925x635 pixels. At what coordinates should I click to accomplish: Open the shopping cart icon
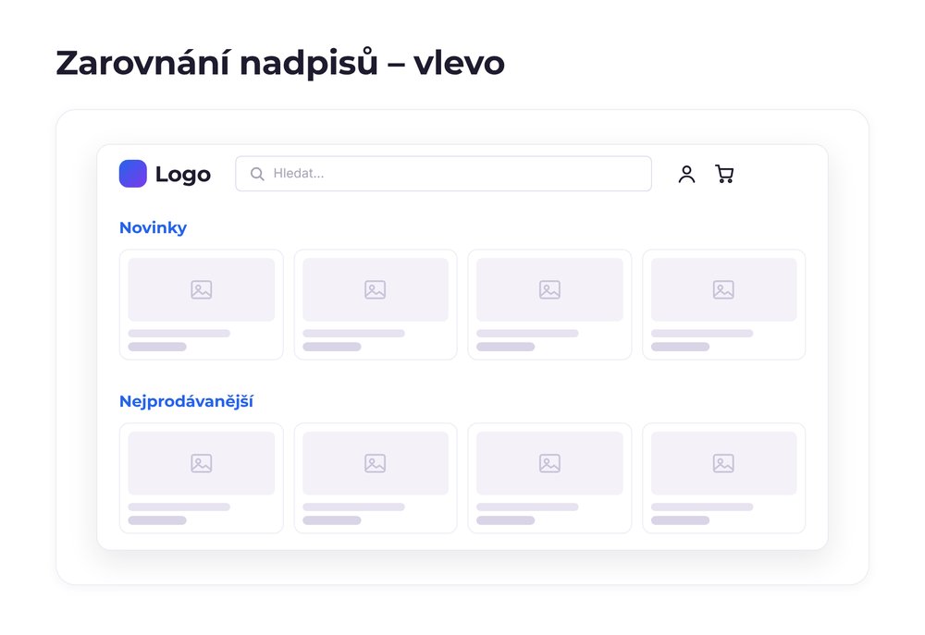[x=724, y=174]
